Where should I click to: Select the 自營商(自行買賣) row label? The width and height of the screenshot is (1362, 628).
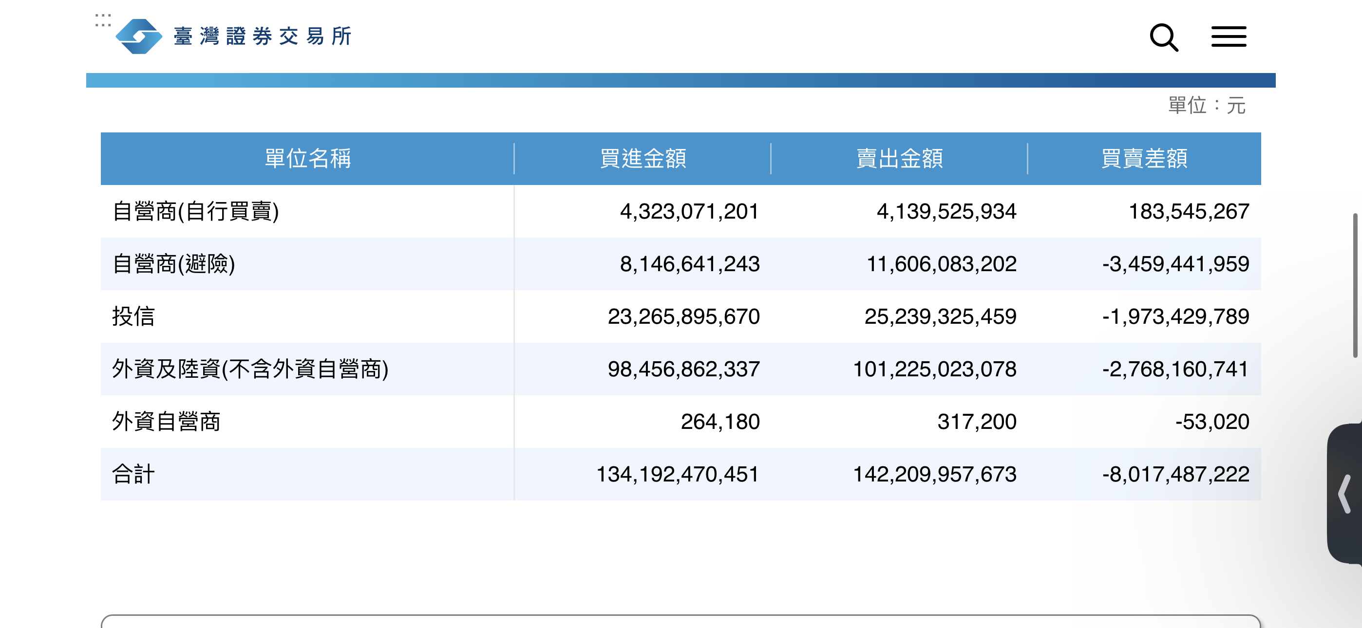pos(196,211)
